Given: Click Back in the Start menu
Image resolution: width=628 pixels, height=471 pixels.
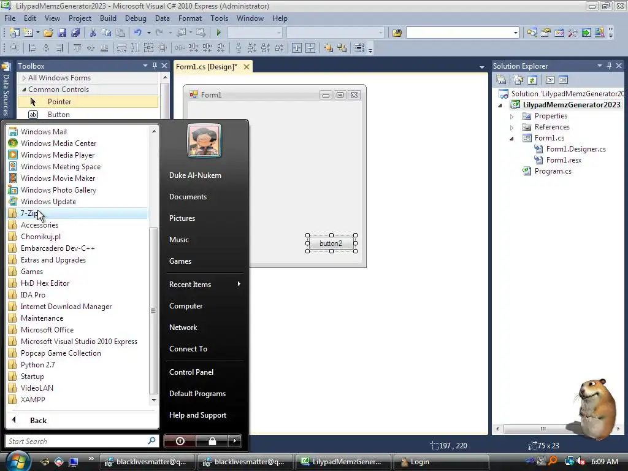Looking at the screenshot, I should (x=38, y=420).
